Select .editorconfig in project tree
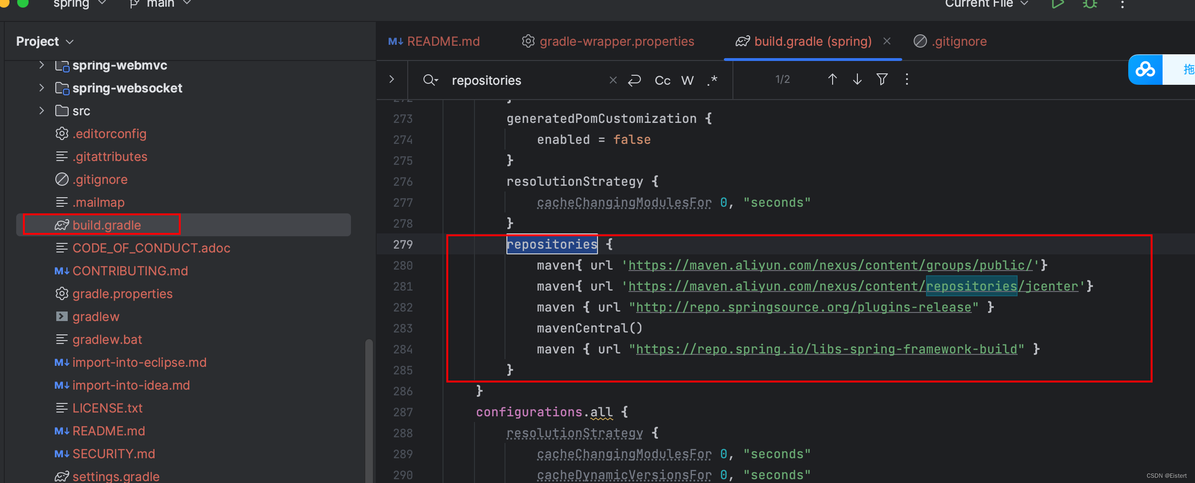The width and height of the screenshot is (1195, 483). 109,134
